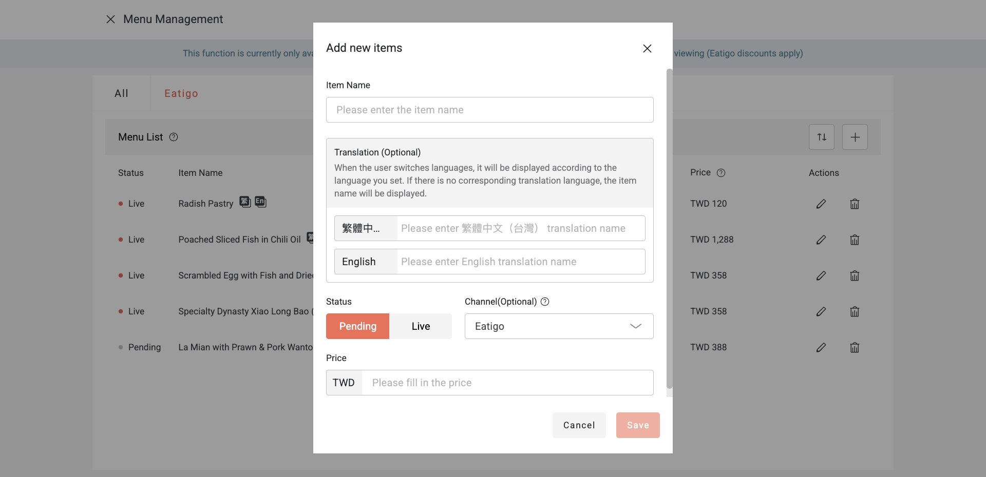Click the trash icon for La Mian with Prawn

tap(854, 347)
